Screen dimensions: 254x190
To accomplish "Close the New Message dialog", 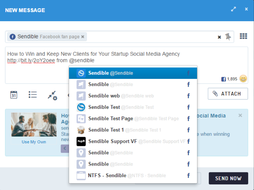I will coord(246,9).
